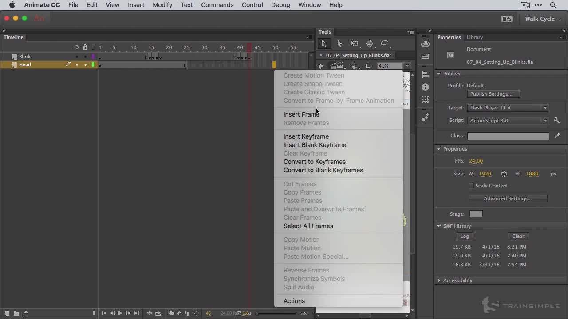568x319 pixels.
Task: Click the Edit class definition pencil icon
Action: pos(557,136)
